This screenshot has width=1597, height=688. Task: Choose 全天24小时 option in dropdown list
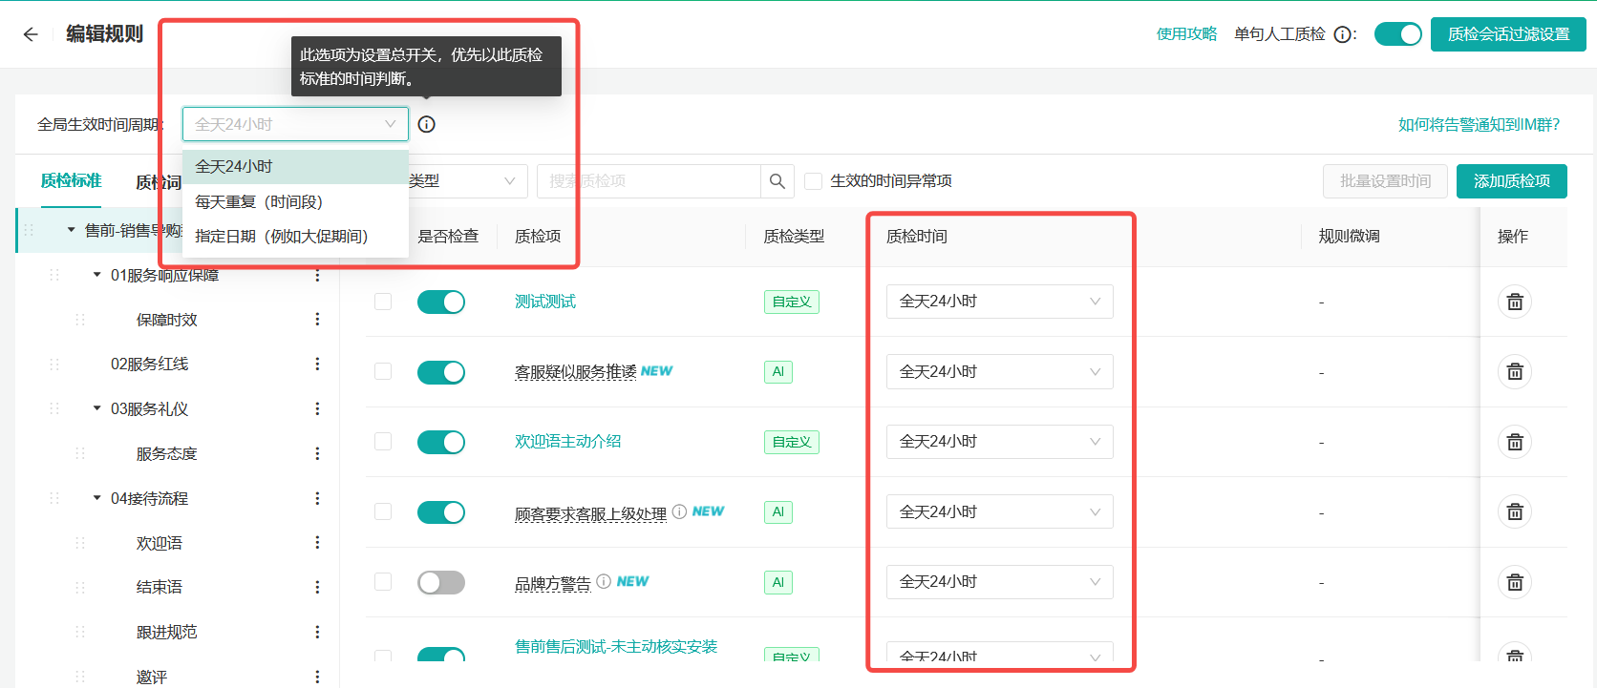click(295, 167)
